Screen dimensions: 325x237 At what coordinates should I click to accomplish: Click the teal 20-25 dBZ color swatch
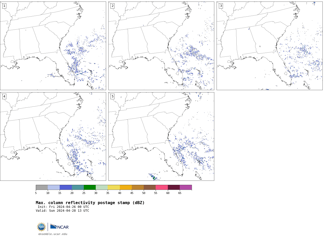78,187
